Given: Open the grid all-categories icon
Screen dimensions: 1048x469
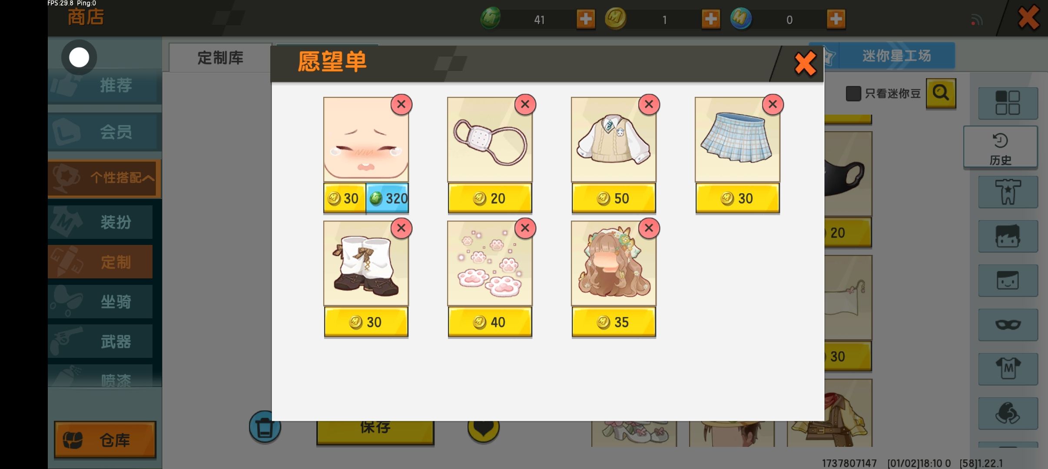Looking at the screenshot, I should 1008,103.
